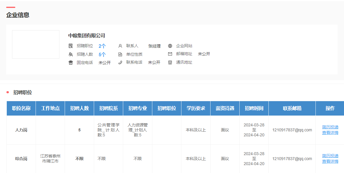Screen dimensions: 344x173
Task: Select the company name 中粮集团有限公司
Action: [x=86, y=35]
